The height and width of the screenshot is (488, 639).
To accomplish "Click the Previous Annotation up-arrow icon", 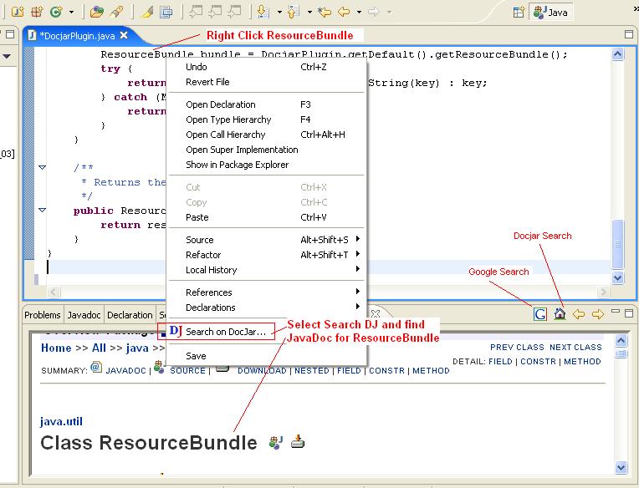I will 293,12.
